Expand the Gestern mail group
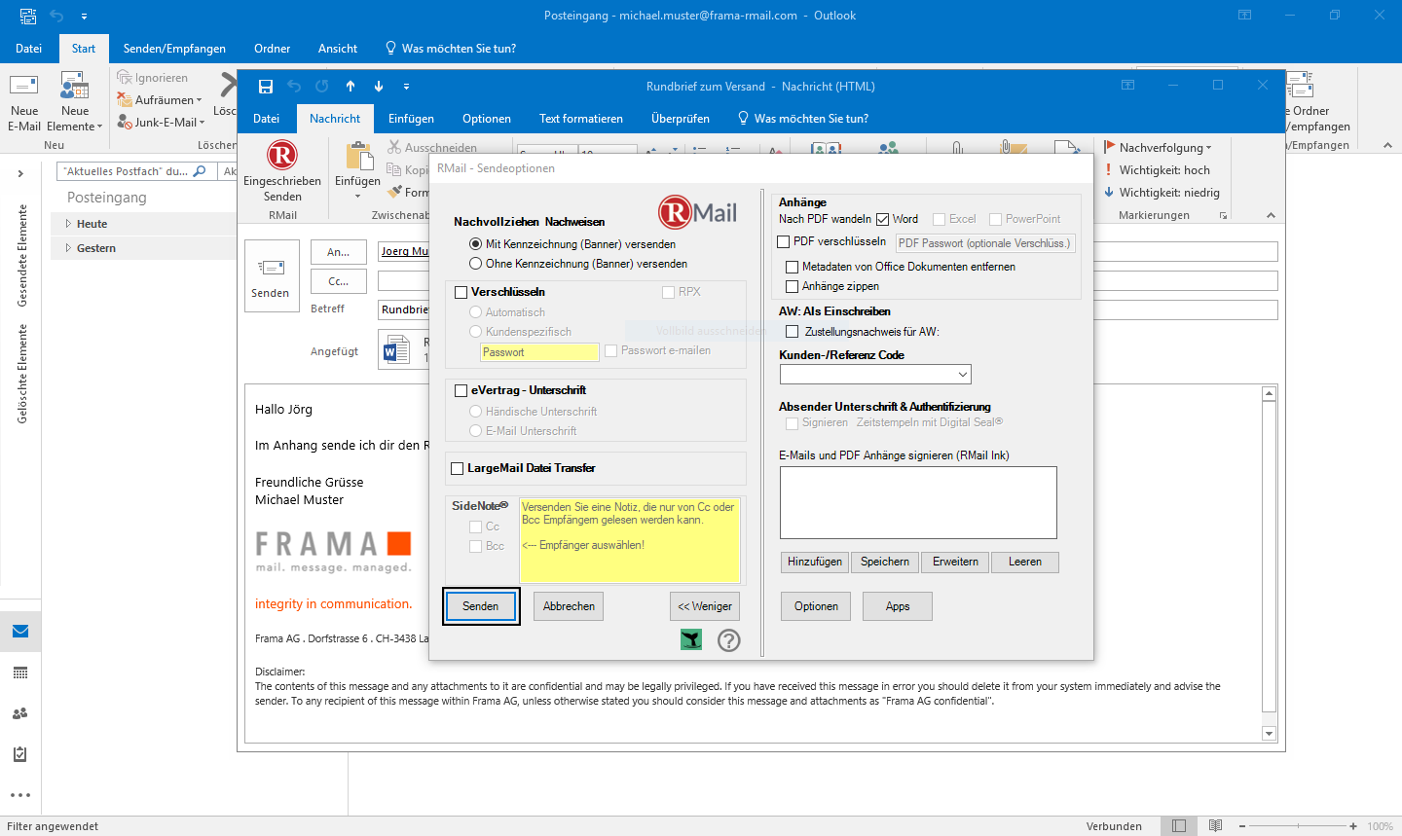This screenshot has height=836, width=1402. tap(68, 248)
